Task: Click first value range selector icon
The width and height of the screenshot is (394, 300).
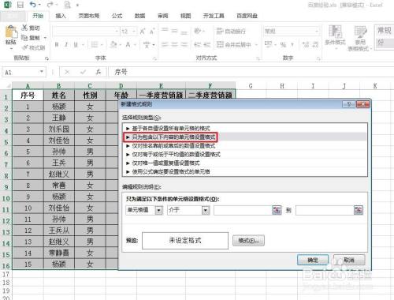Action: 277,210
